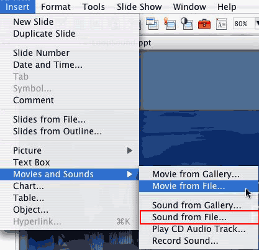The width and height of the screenshot is (259, 250).
Task: Choose Duplicate Slide
Action: tap(70, 34)
